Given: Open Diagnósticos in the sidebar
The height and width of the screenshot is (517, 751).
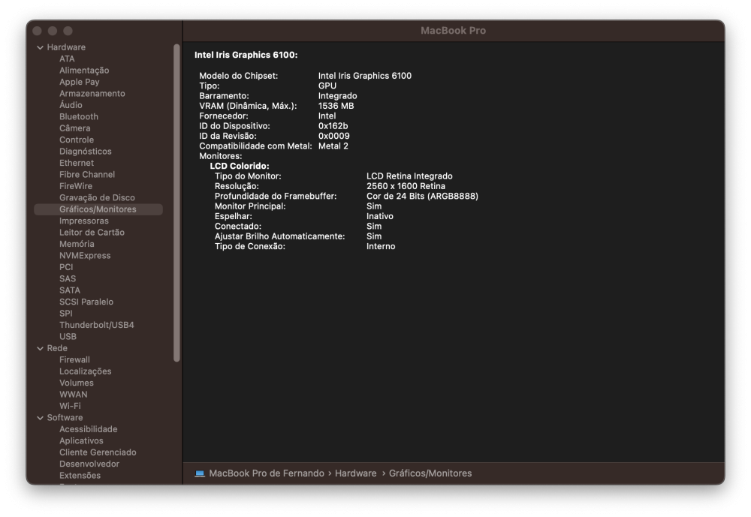Looking at the screenshot, I should pyautogui.click(x=86, y=152).
